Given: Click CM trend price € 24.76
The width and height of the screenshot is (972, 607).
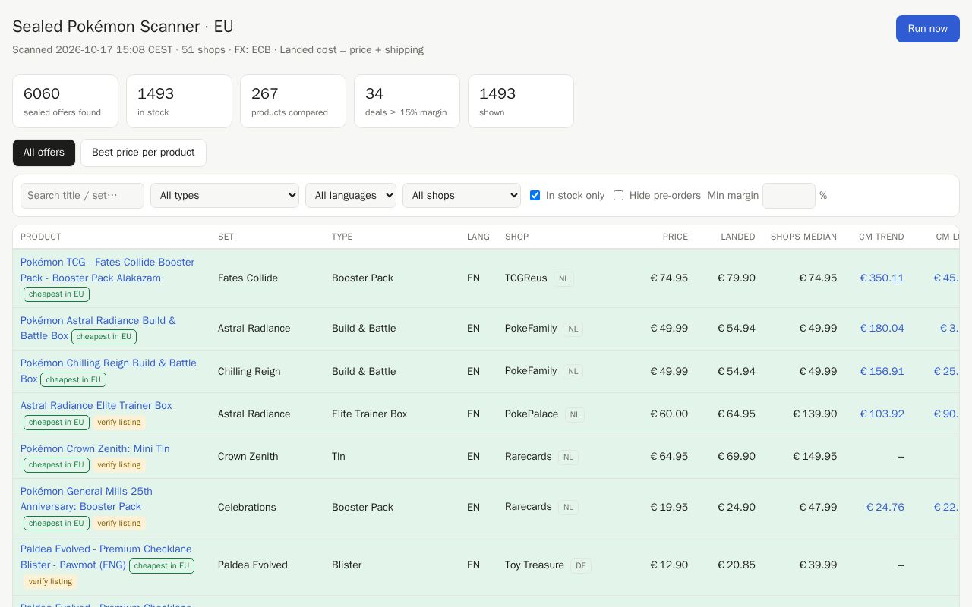Looking at the screenshot, I should click(885, 508).
